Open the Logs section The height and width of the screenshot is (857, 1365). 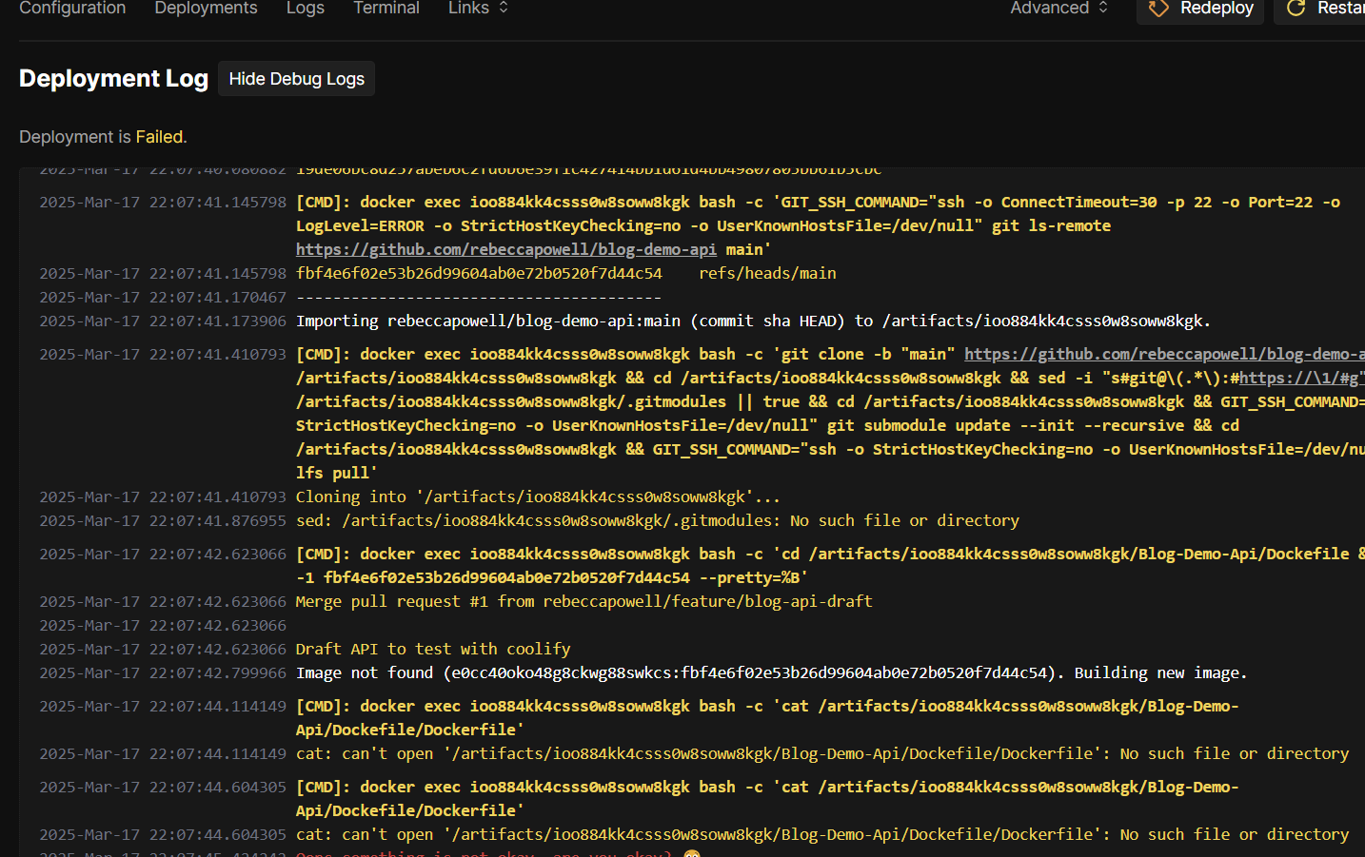305,8
